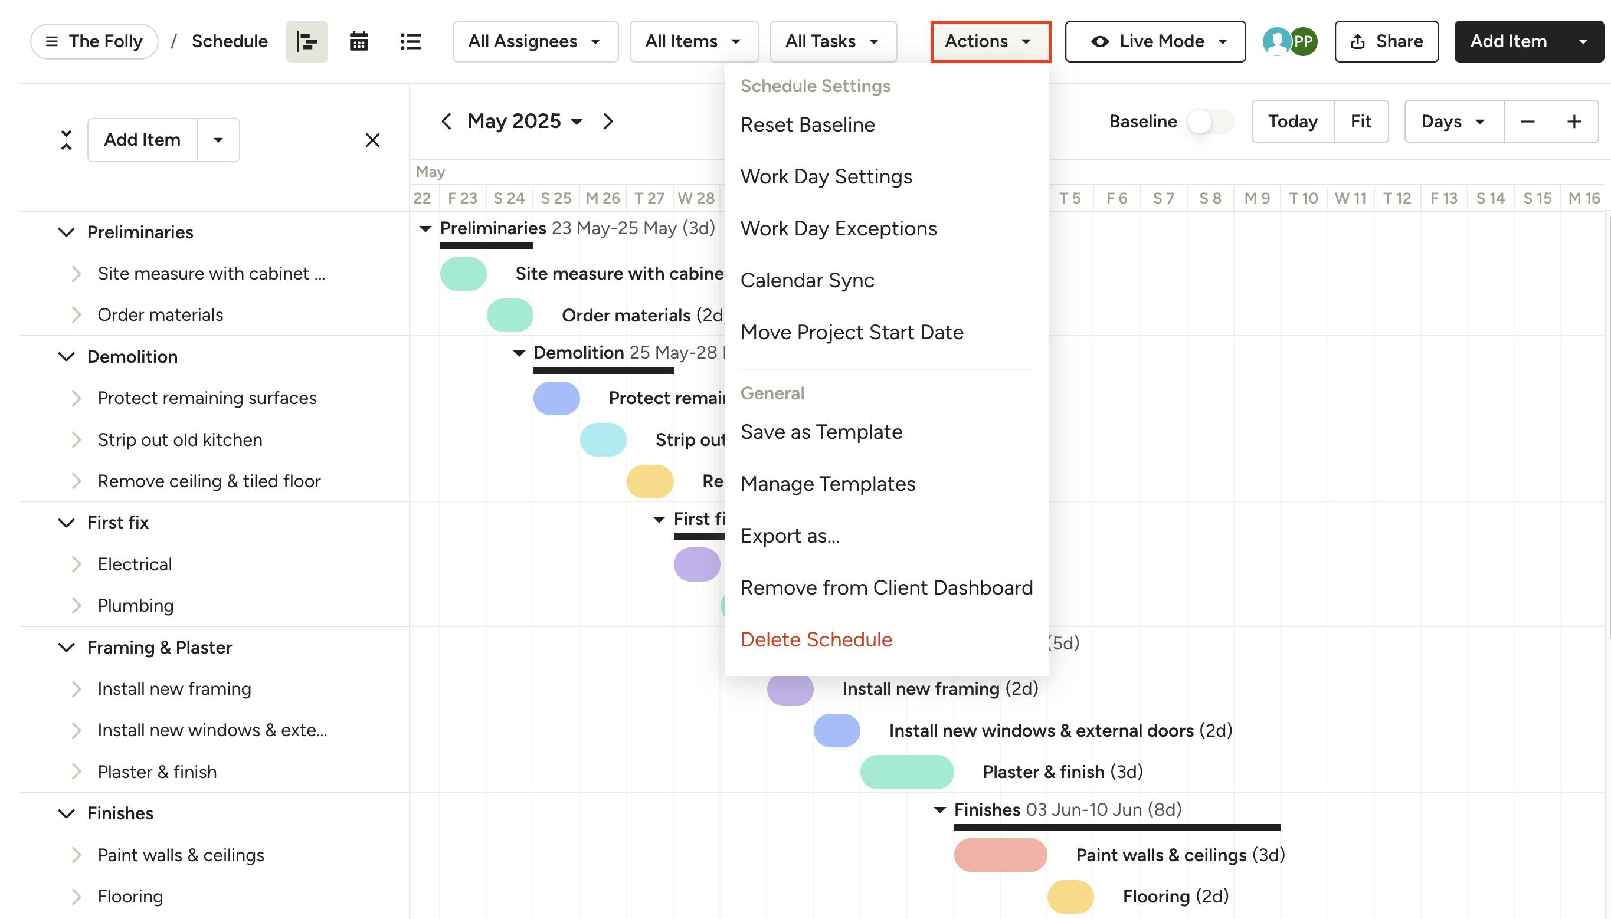Image resolution: width=1611 pixels, height=919 pixels.
Task: Switch to Gantt chart view icon
Action: pos(307,42)
